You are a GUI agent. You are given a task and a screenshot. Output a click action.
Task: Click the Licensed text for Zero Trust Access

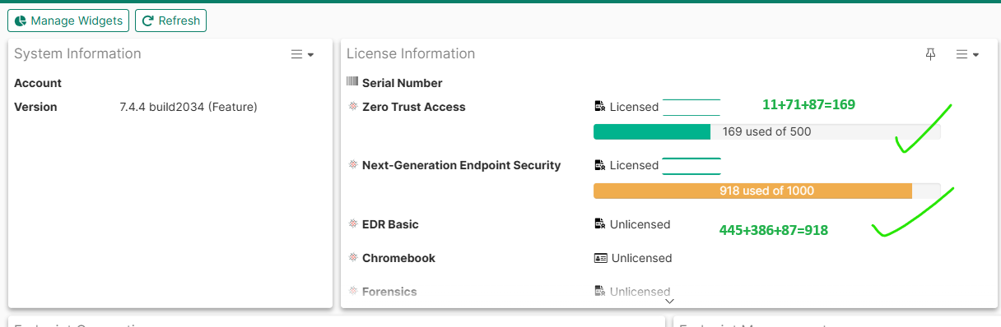pyautogui.click(x=634, y=107)
